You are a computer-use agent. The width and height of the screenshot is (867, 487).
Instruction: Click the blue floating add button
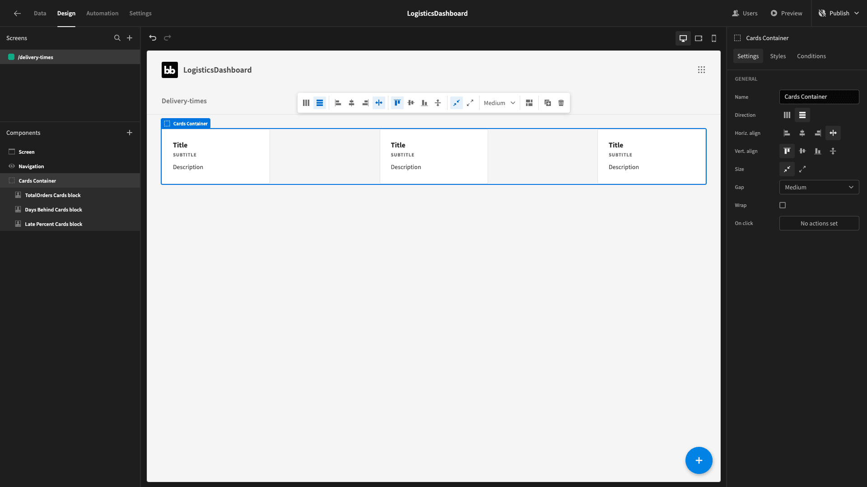(x=699, y=460)
